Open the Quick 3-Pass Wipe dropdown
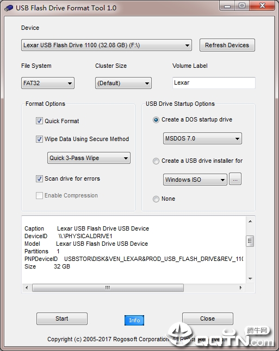This screenshot has height=351, width=279. tap(89, 158)
